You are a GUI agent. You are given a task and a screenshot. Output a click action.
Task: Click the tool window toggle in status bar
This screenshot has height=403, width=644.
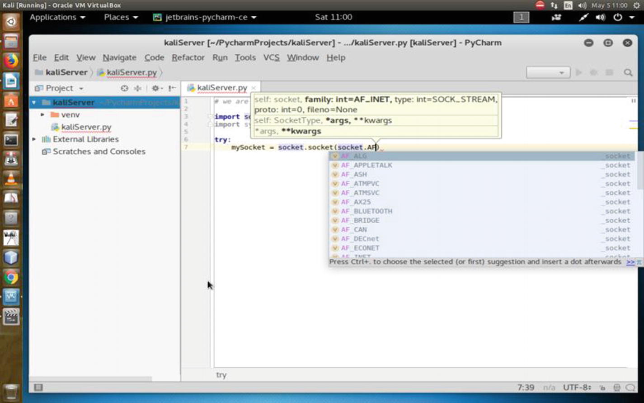38,387
